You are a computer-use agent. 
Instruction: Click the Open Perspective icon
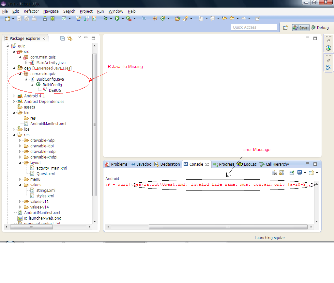point(285,27)
